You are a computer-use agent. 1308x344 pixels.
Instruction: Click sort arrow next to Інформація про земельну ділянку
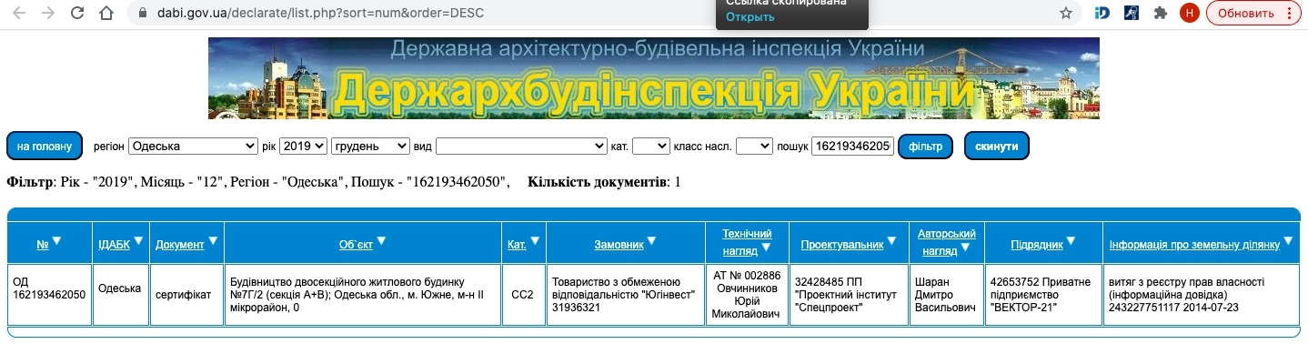pos(1287,241)
